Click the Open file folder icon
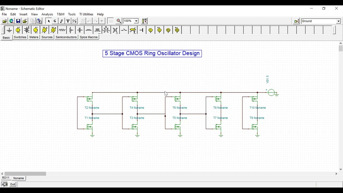 pyautogui.click(x=5, y=21)
